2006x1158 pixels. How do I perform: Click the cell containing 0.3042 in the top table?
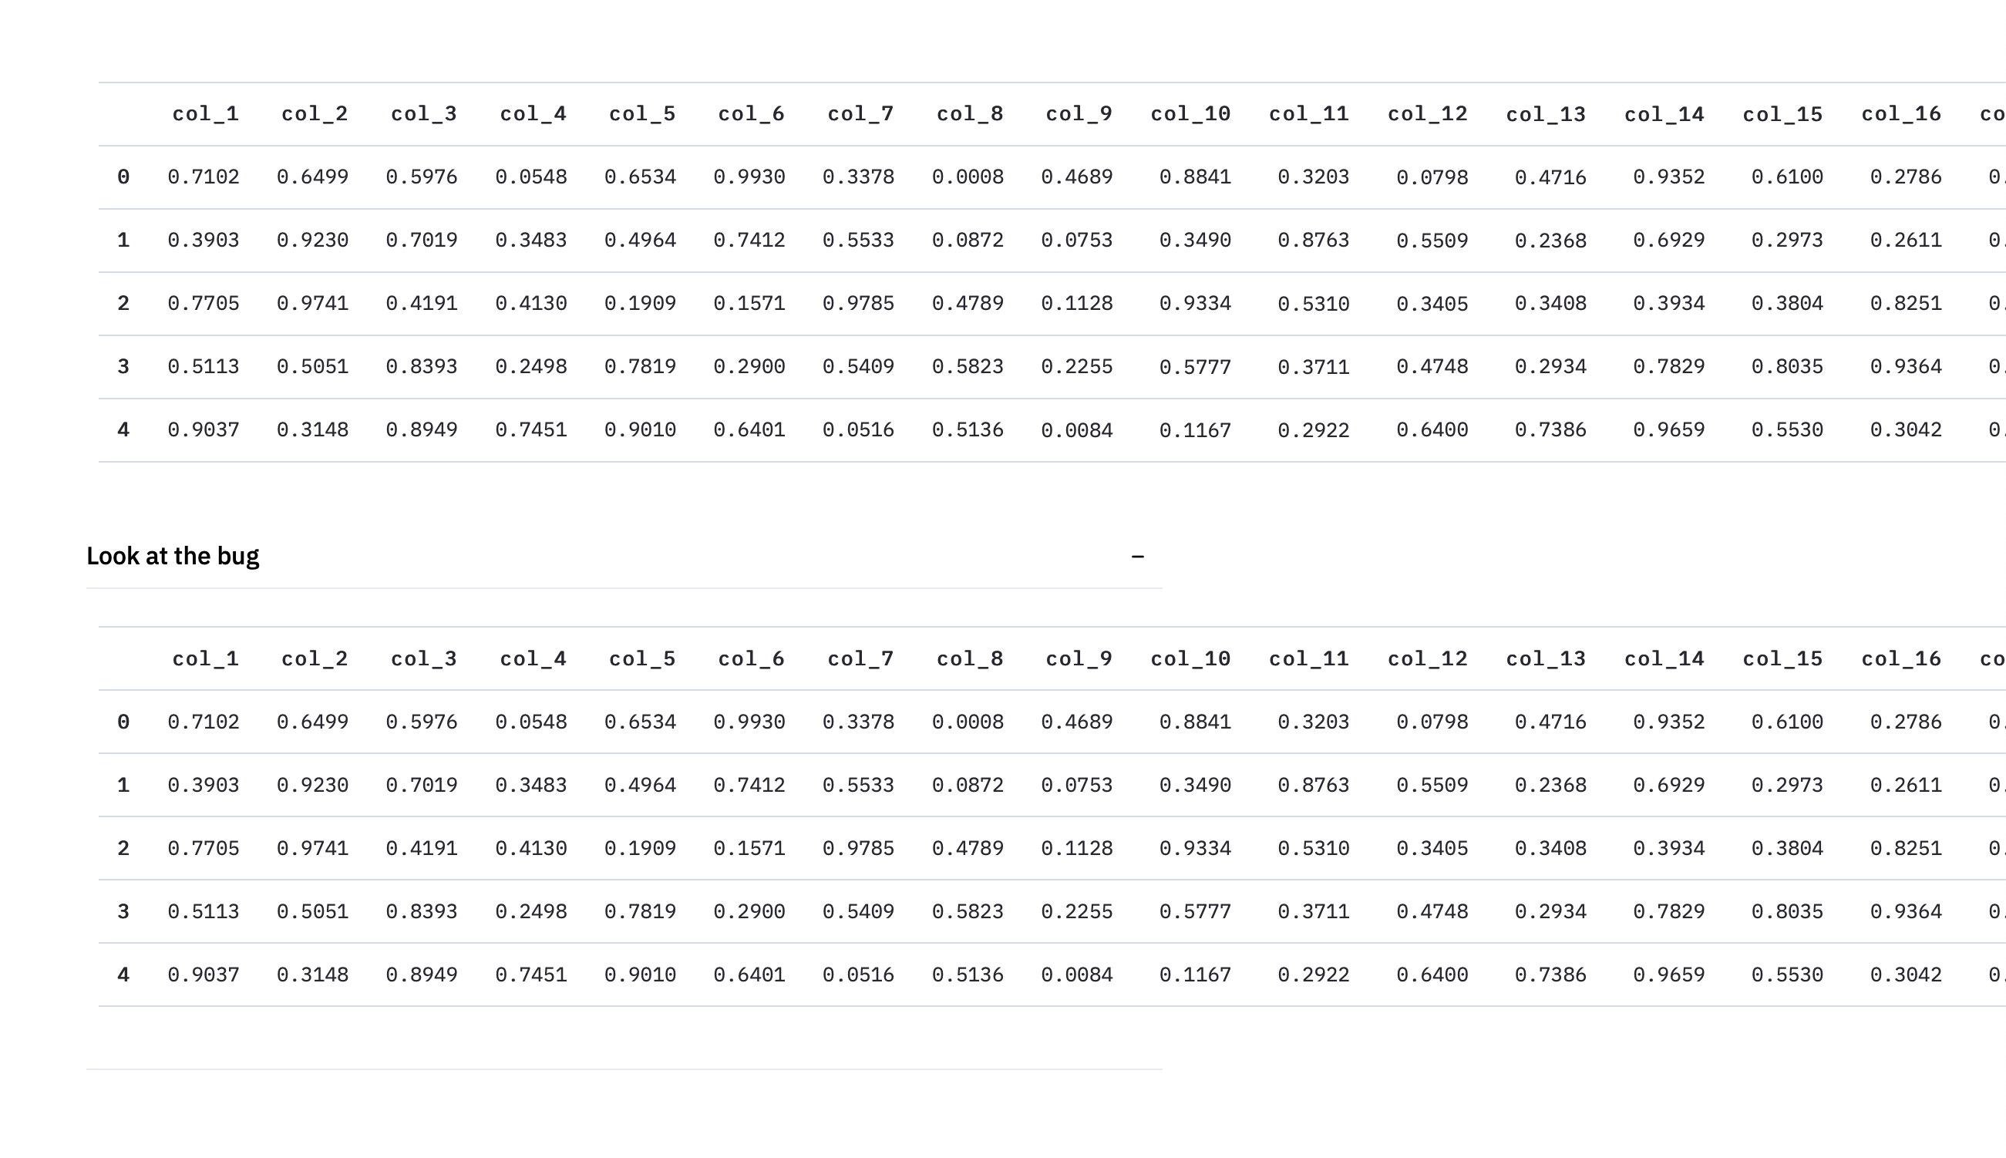[1901, 429]
